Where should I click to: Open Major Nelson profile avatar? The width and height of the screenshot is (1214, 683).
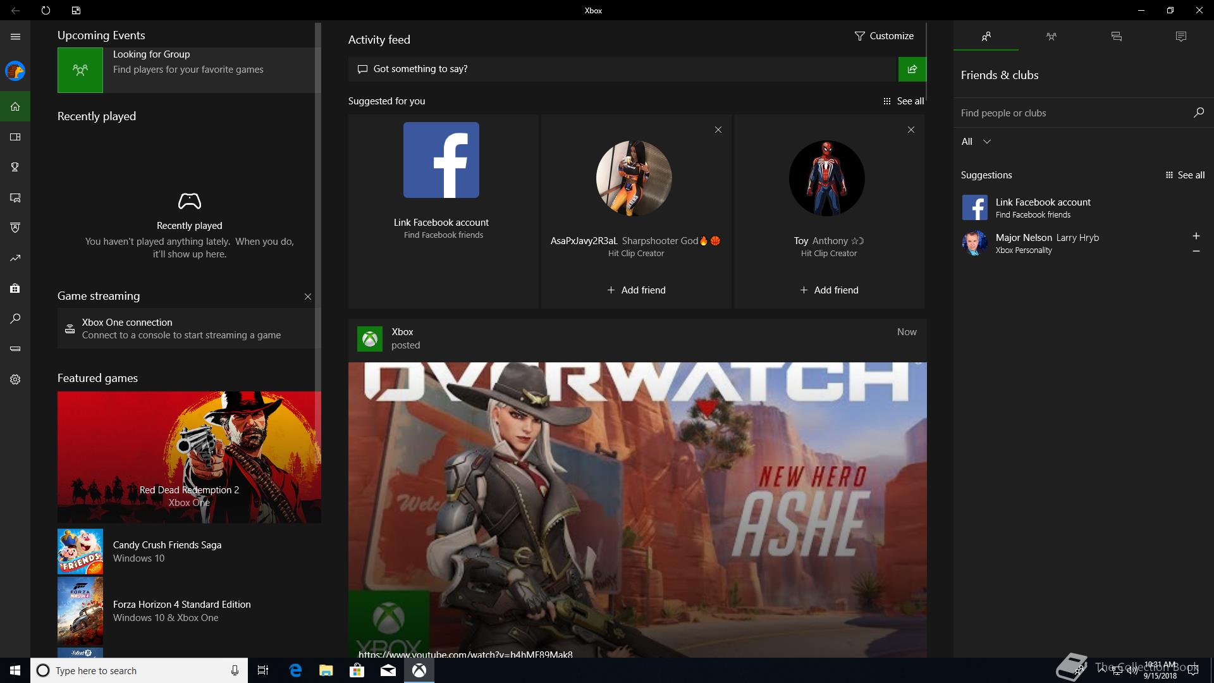[x=974, y=243]
